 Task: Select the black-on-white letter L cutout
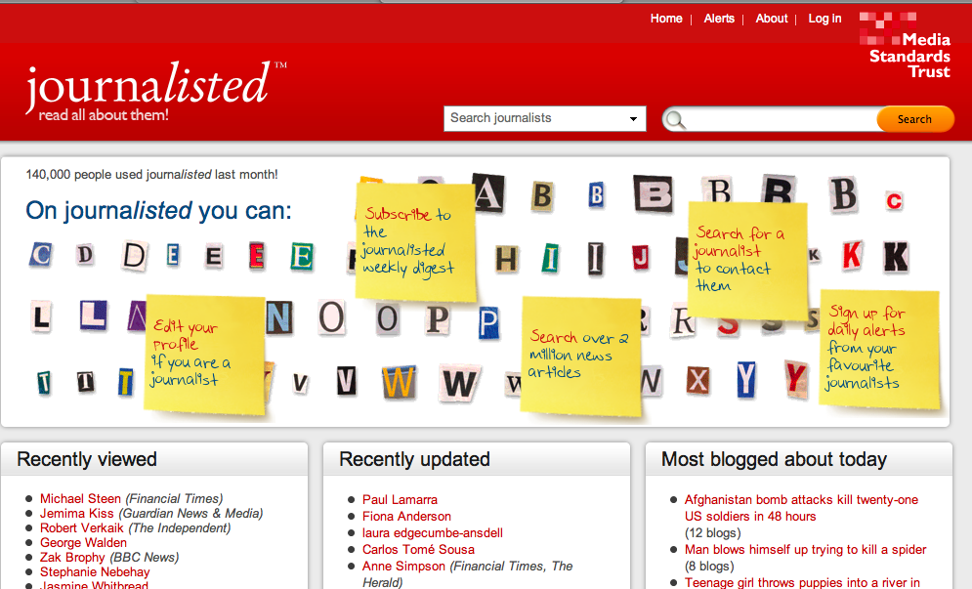pos(41,317)
